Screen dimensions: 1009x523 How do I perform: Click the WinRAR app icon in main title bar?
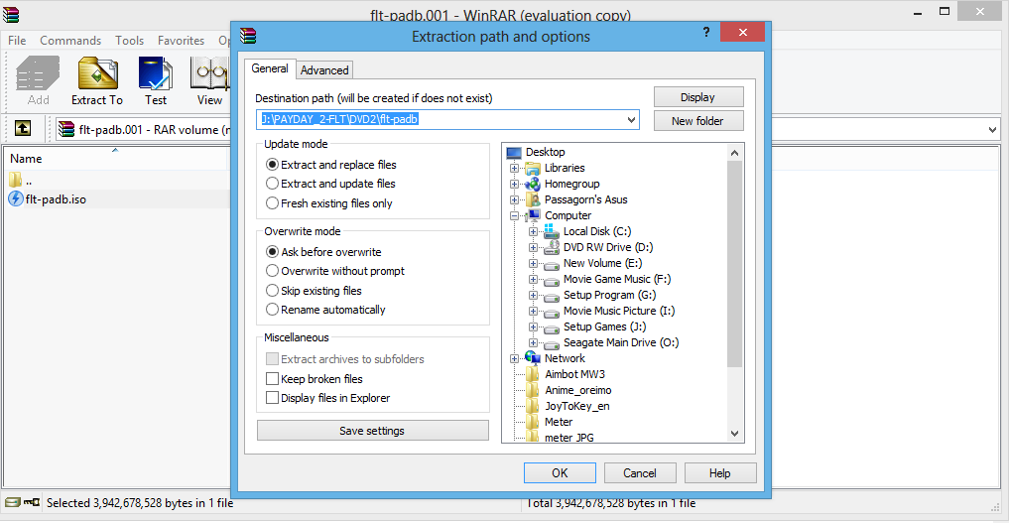click(x=11, y=14)
